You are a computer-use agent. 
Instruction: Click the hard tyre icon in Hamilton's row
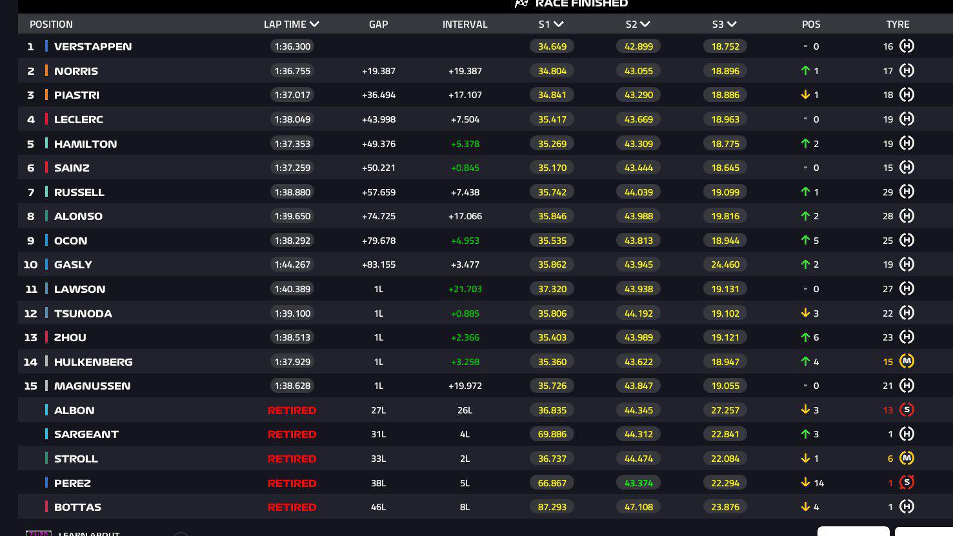pyautogui.click(x=907, y=144)
